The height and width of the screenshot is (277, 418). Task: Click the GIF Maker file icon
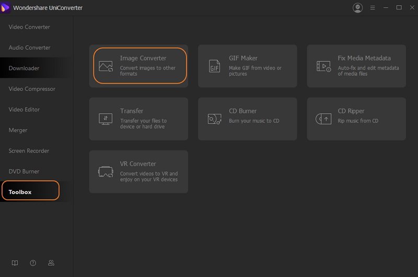214,66
